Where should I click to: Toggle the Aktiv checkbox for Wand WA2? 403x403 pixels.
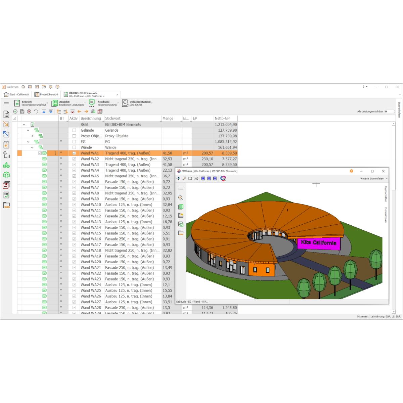[x=74, y=159]
